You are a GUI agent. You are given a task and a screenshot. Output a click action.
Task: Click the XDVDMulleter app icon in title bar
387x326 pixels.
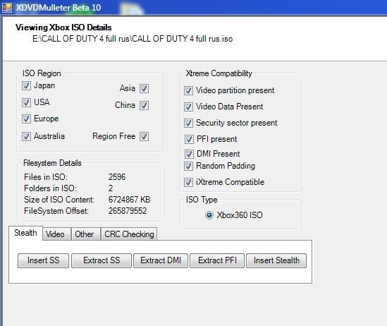7,7
